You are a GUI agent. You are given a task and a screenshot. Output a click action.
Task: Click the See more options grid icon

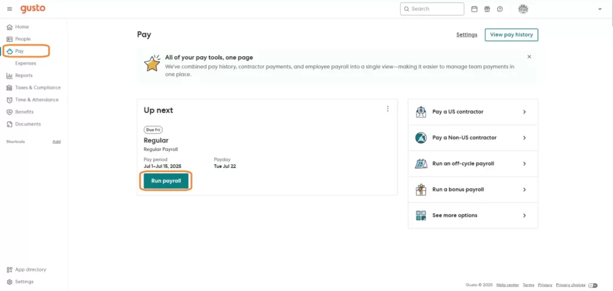coord(421,215)
